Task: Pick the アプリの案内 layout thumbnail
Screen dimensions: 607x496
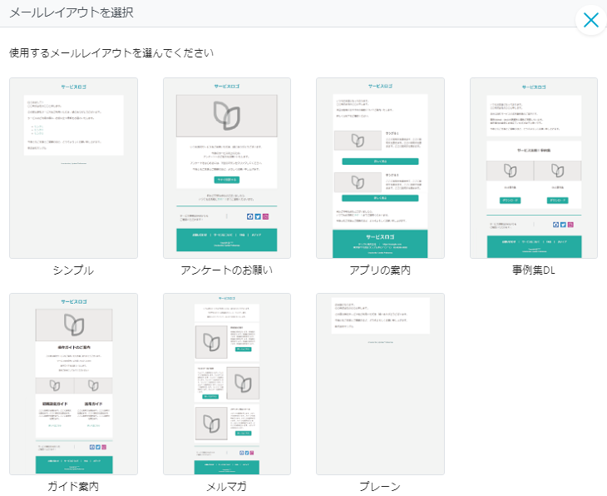Action: click(x=380, y=168)
